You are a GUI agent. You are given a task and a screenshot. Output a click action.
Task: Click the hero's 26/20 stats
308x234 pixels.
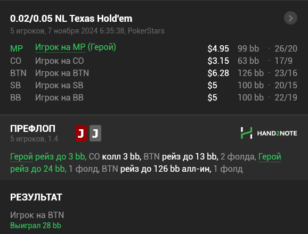[x=286, y=48]
